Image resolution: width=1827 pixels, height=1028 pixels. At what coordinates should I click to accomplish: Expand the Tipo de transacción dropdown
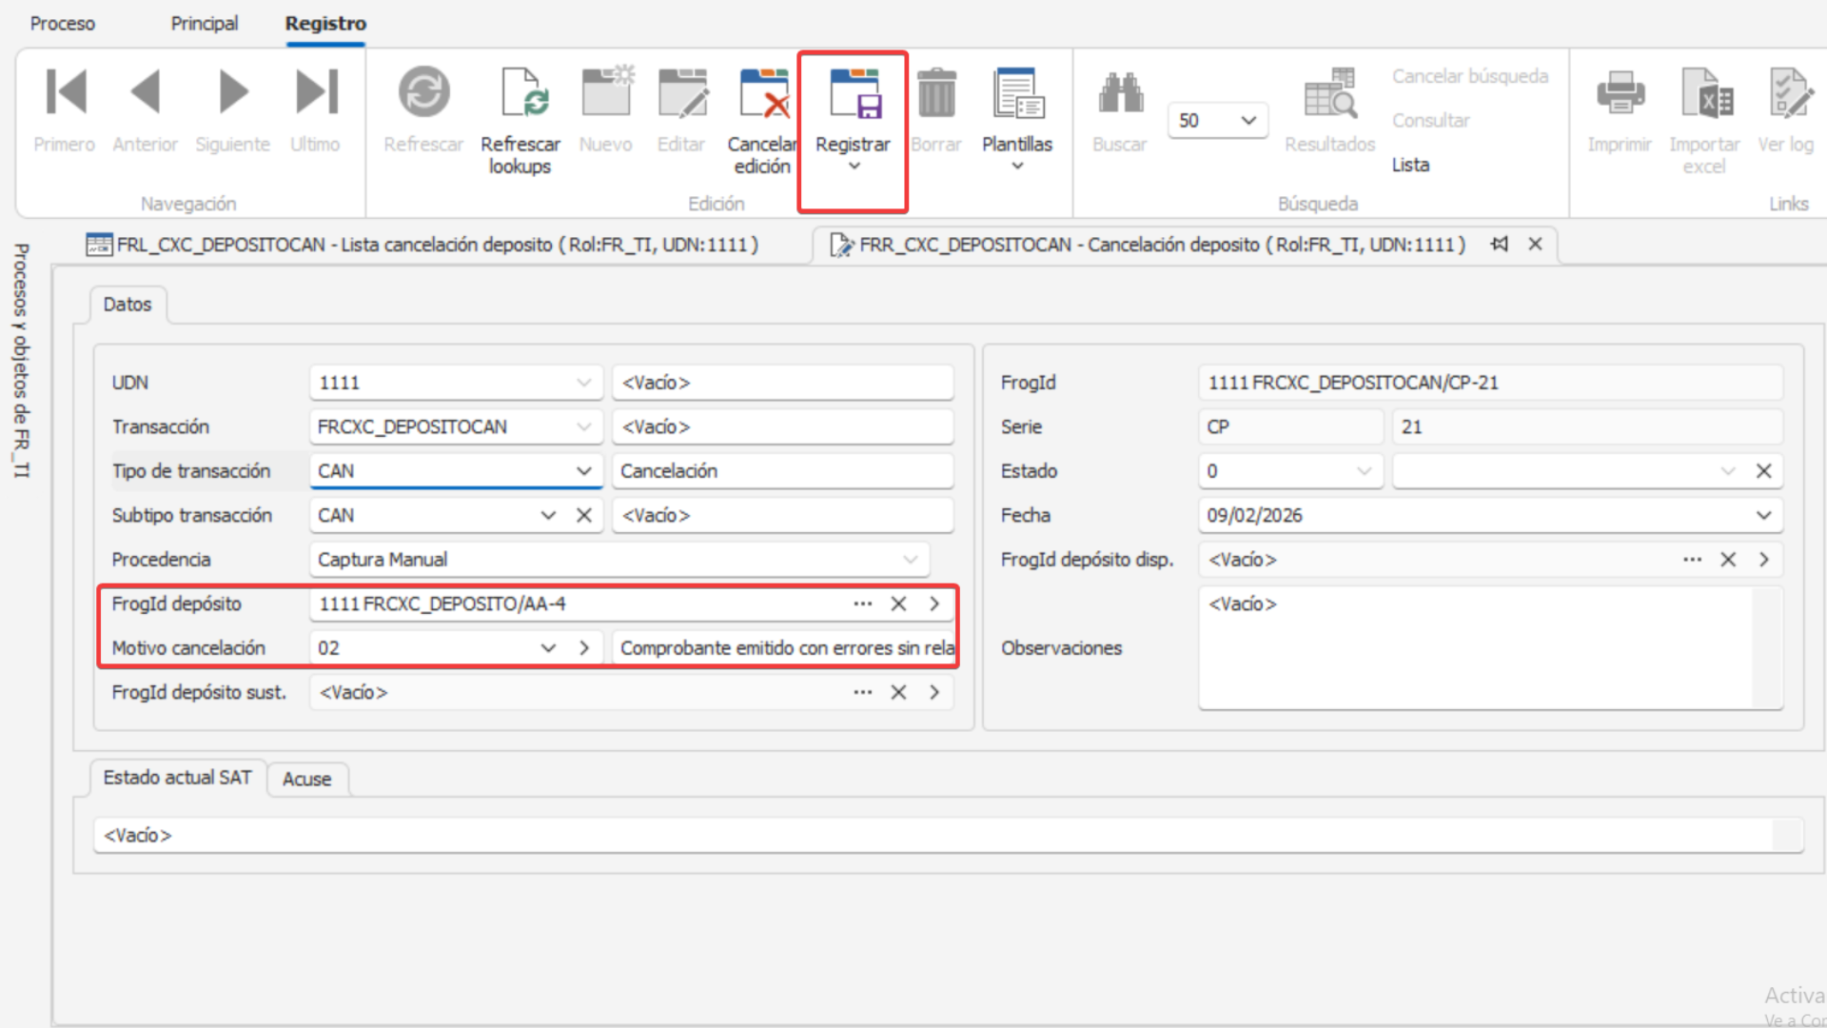(x=583, y=471)
